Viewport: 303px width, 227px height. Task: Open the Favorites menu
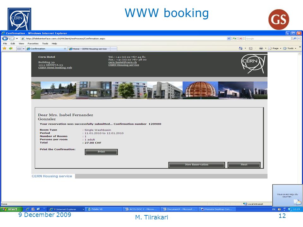[33, 44]
